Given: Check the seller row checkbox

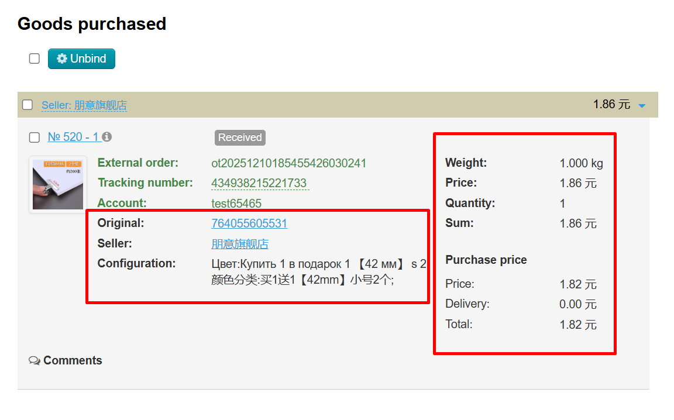Looking at the screenshot, I should click(27, 105).
